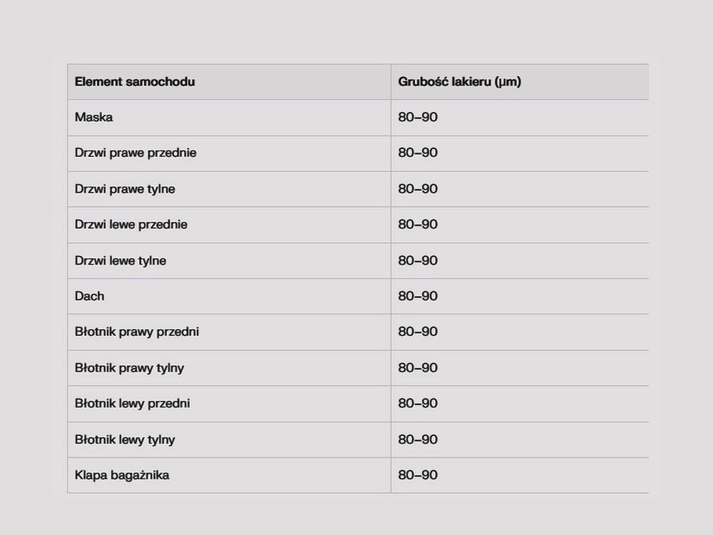The height and width of the screenshot is (535, 713).
Task: Click the thickness value for Drzwi lewe tylne
Action: coord(418,260)
